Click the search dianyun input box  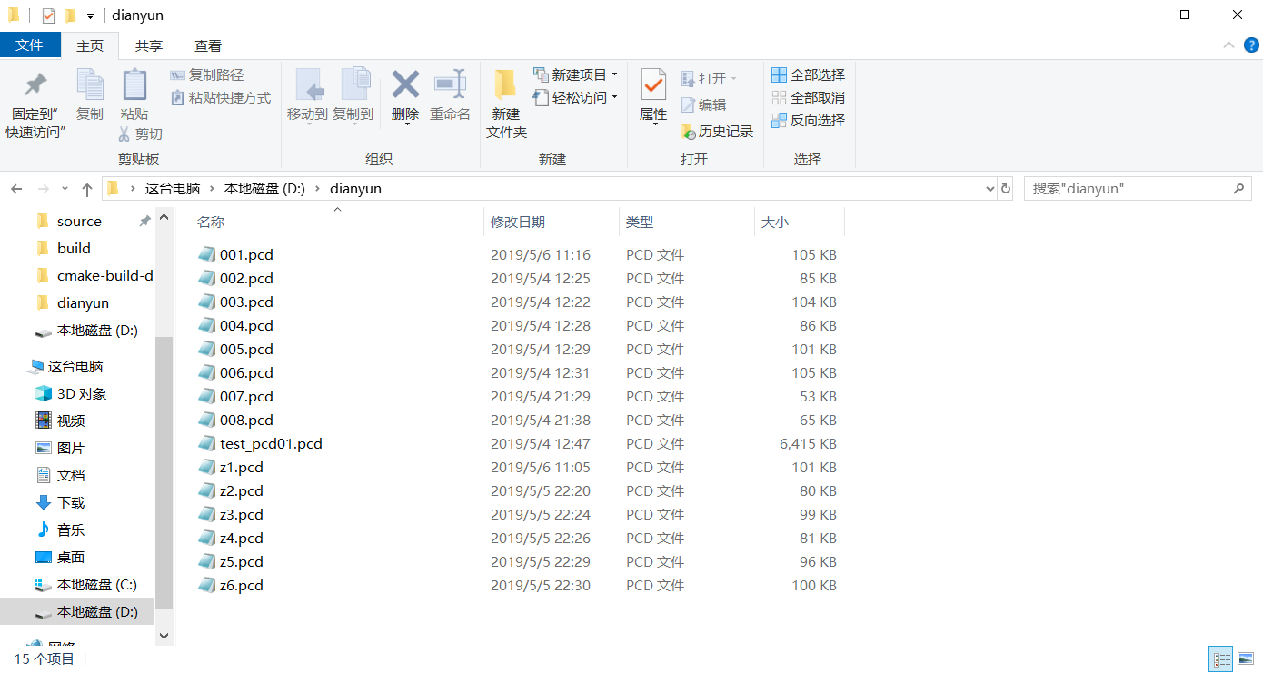tap(1127, 189)
